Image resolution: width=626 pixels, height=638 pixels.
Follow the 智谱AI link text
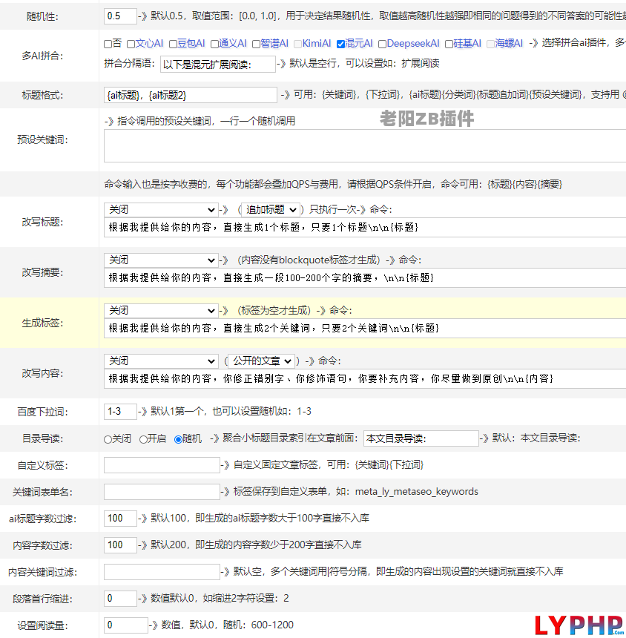click(x=274, y=44)
